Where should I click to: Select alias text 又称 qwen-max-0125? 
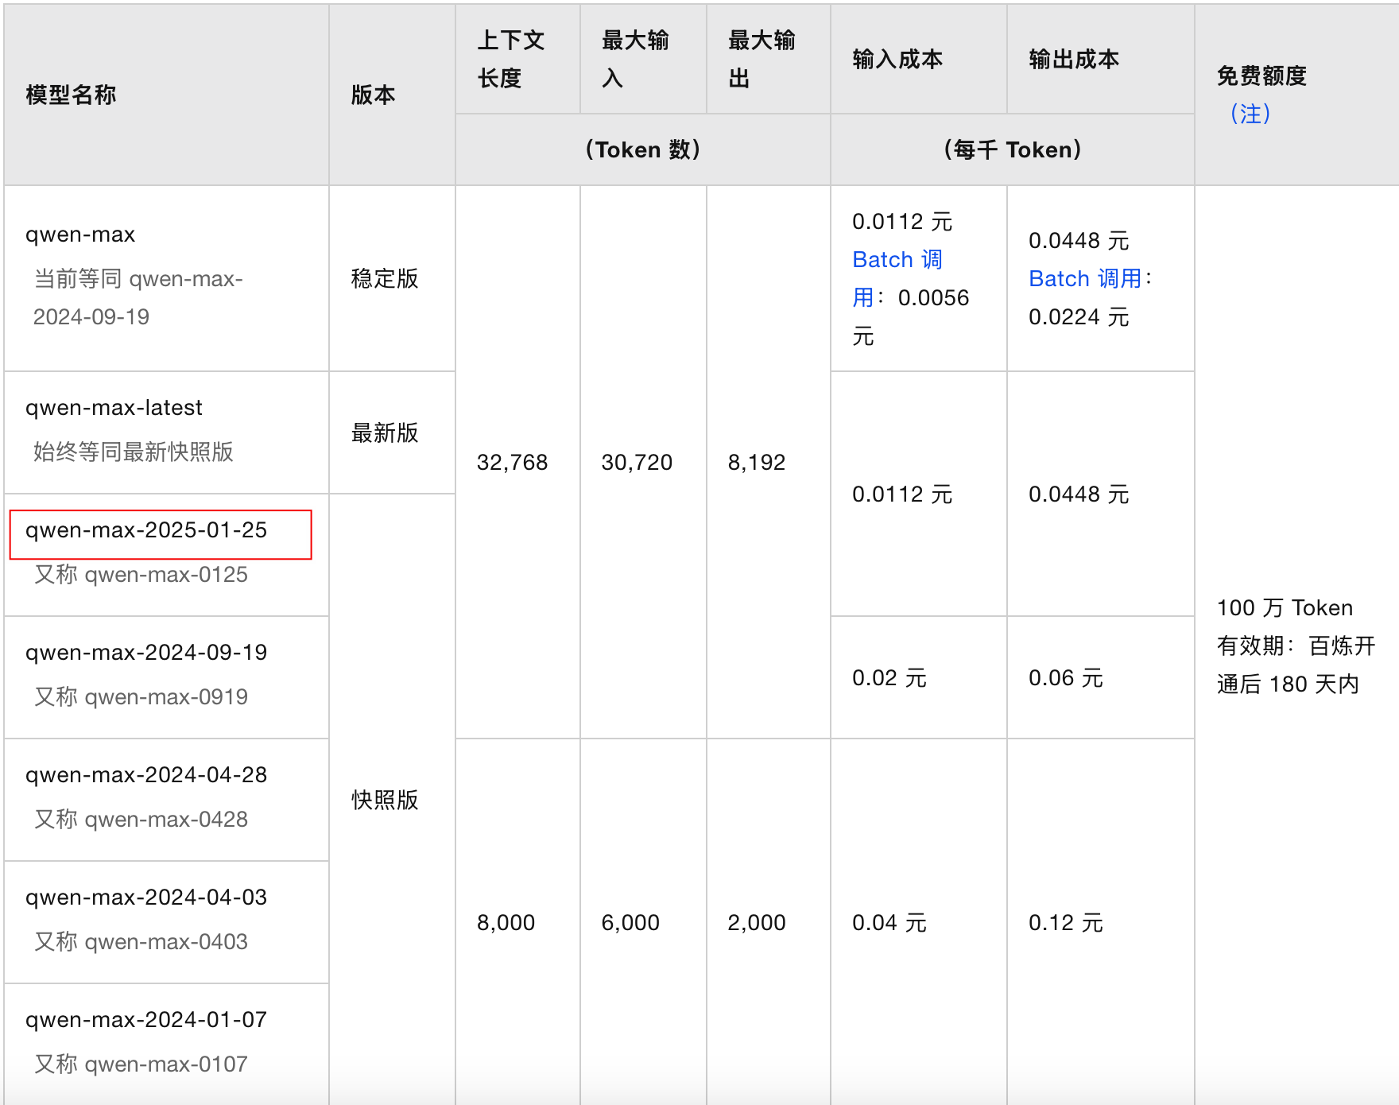click(141, 575)
